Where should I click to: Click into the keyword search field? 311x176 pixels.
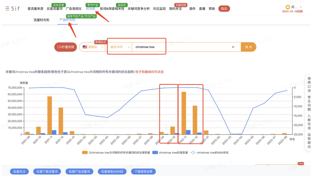(181, 47)
